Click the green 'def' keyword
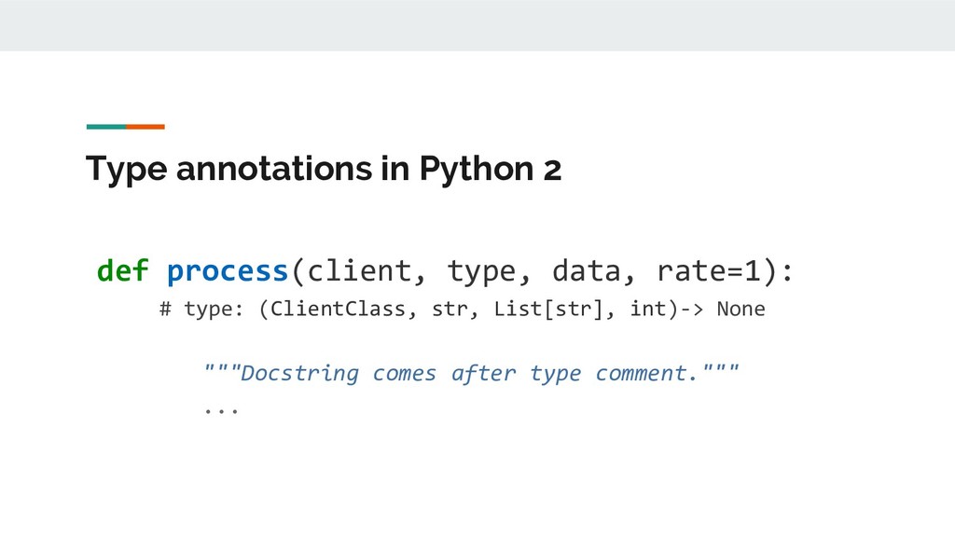 [122, 270]
